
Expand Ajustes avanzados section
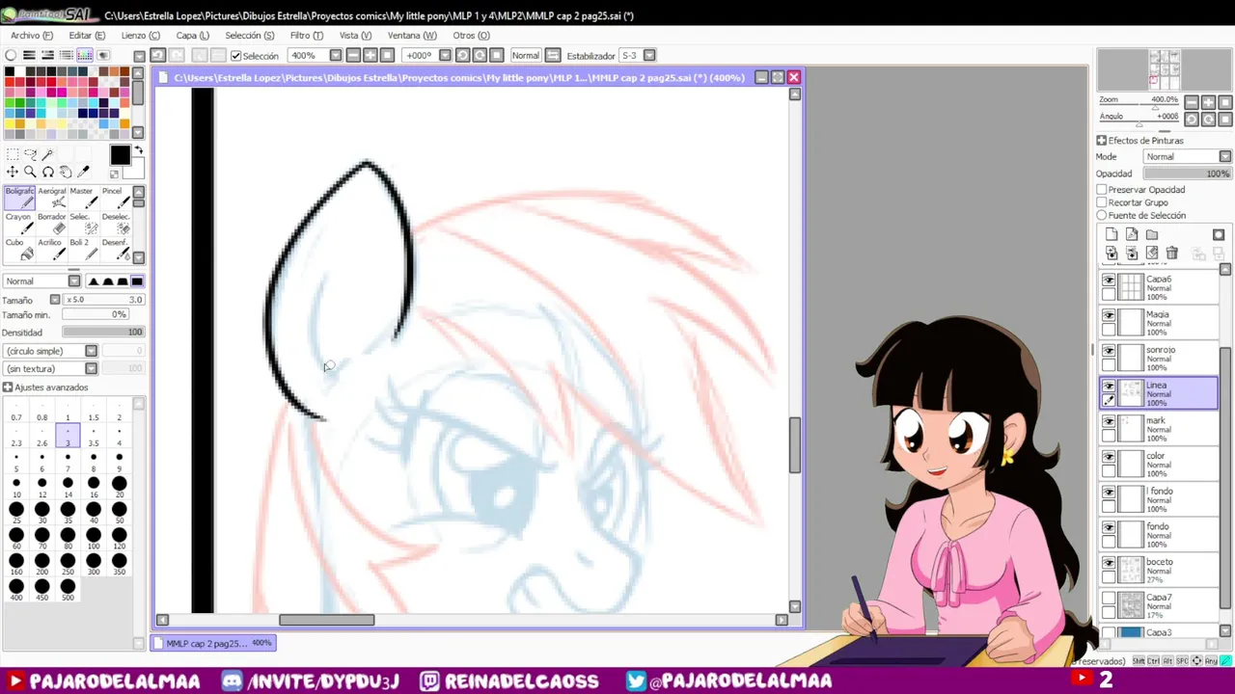pyautogui.click(x=8, y=387)
